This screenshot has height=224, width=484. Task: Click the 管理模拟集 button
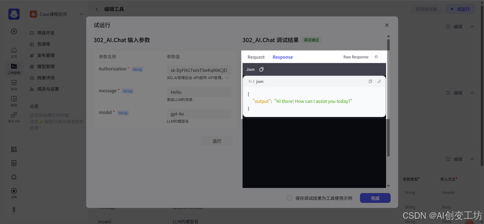click(x=426, y=9)
